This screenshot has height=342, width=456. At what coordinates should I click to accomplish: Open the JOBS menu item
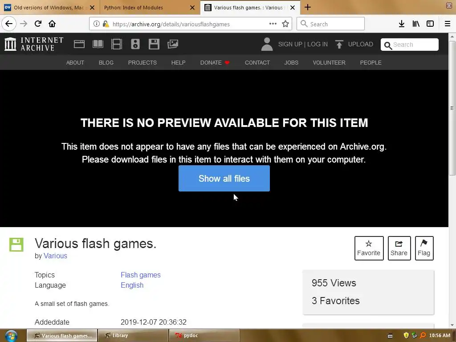click(x=291, y=62)
